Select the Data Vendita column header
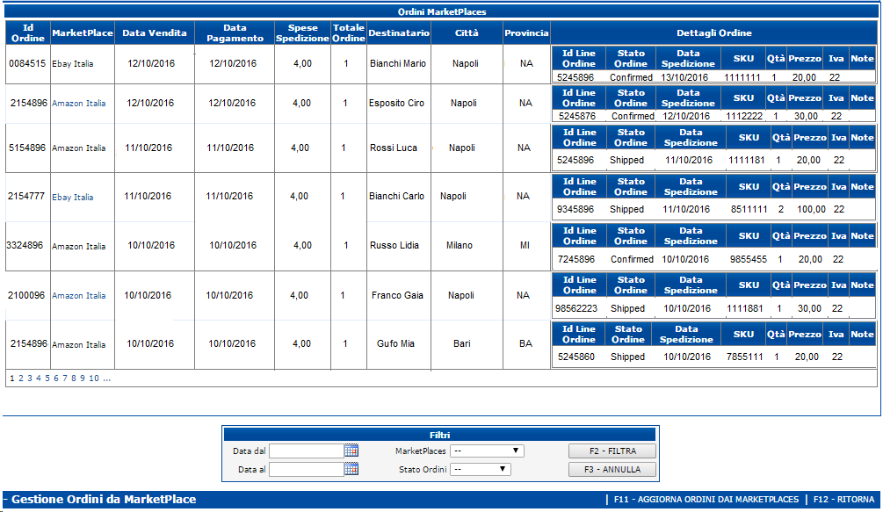Viewport: 883px width, 512px height. 155,32
